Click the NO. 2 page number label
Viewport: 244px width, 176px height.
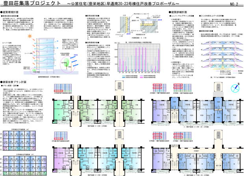[x=233, y=4]
